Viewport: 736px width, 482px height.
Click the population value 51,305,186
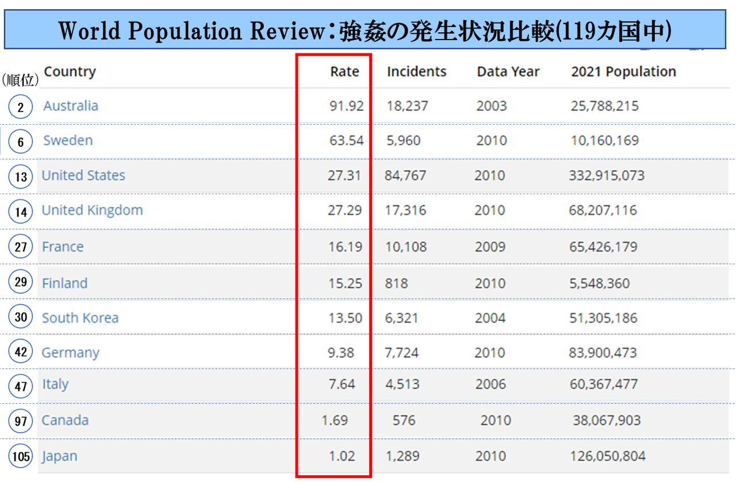tap(604, 318)
